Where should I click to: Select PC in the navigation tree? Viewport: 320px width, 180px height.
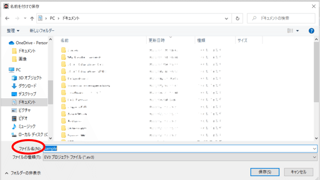tap(18, 70)
